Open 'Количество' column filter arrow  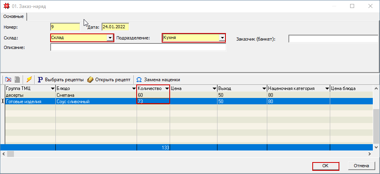pos(166,88)
